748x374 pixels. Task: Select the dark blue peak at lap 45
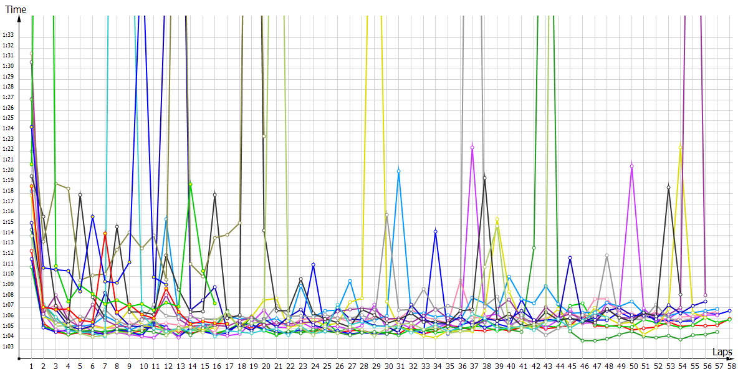pos(570,257)
